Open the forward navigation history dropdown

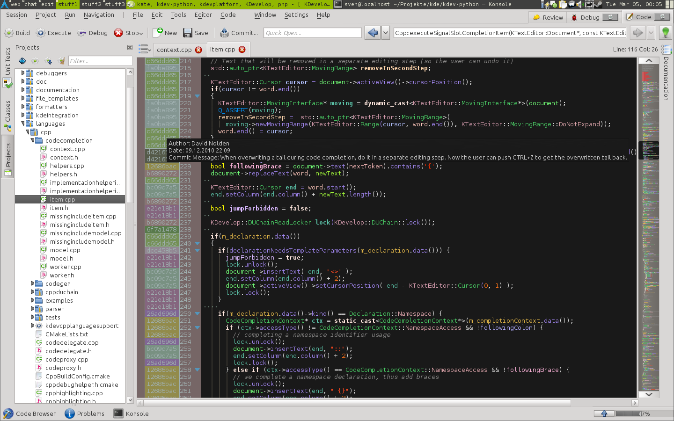[651, 33]
